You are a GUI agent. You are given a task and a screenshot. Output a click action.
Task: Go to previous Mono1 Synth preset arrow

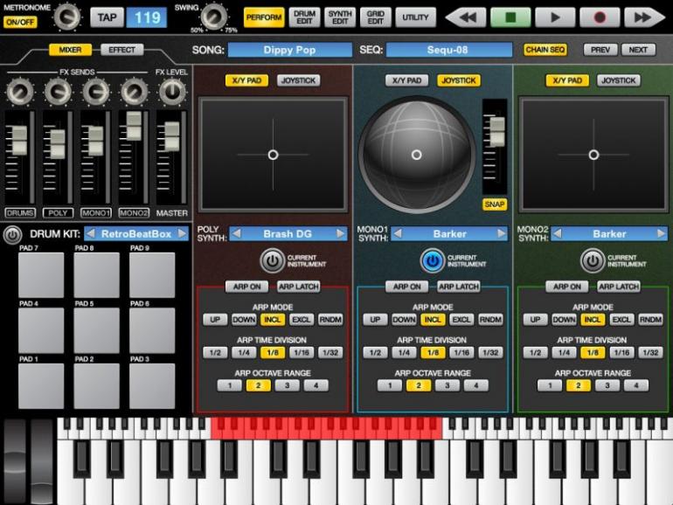(x=398, y=234)
